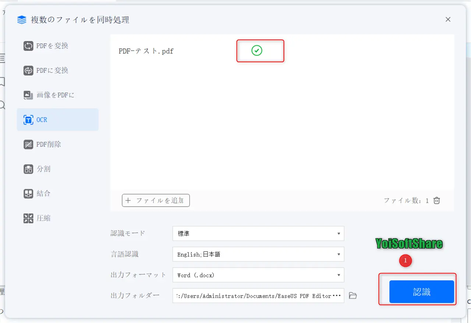Open the PDFに変換 sidebar item

[57, 70]
